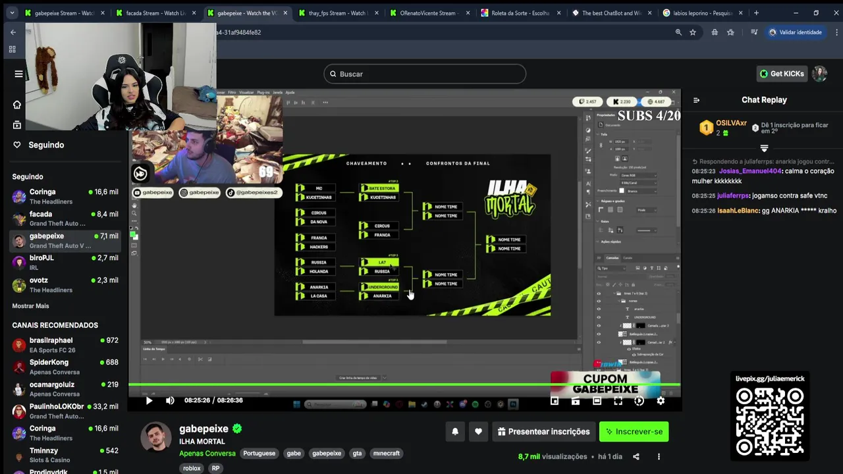The height and width of the screenshot is (474, 843).
Task: Click the heart icon beside Seguindo heading
Action: [x=17, y=145]
